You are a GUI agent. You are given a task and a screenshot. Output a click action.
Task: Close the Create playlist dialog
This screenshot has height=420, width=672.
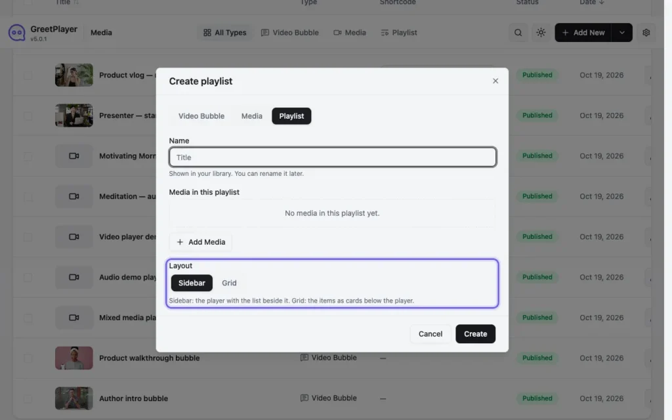[495, 81]
